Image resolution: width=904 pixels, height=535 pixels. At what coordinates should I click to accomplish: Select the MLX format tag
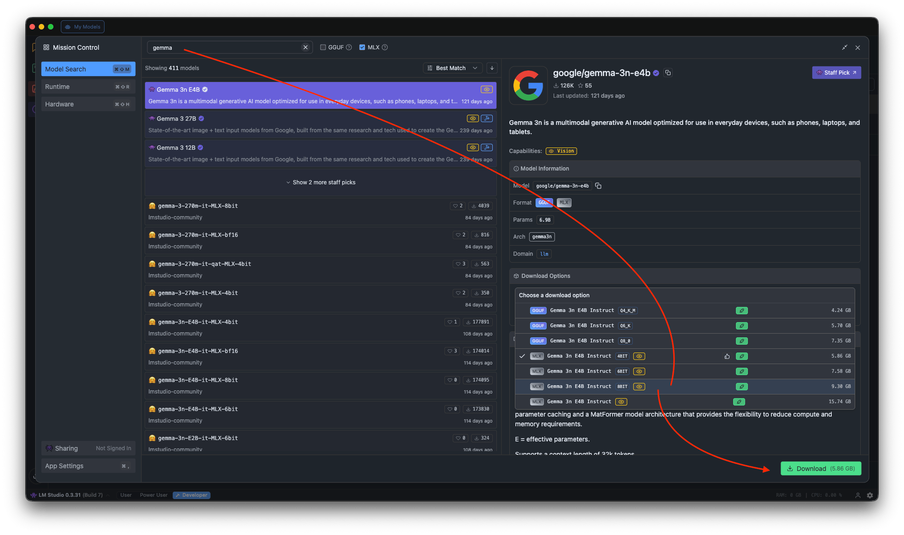564,203
